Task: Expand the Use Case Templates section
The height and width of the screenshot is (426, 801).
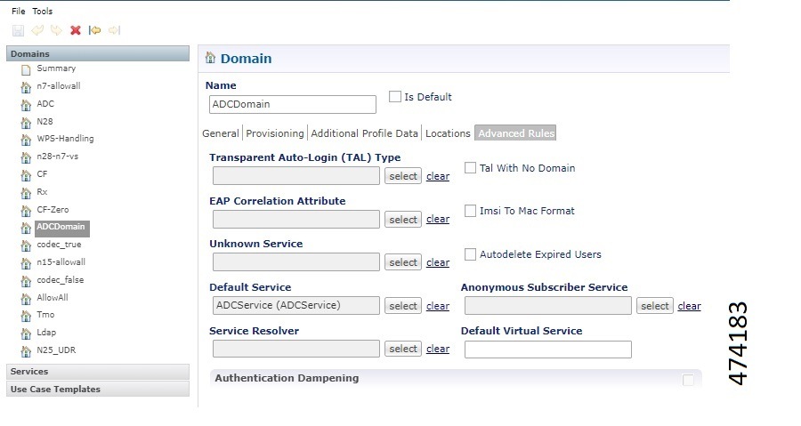Action: [98, 390]
